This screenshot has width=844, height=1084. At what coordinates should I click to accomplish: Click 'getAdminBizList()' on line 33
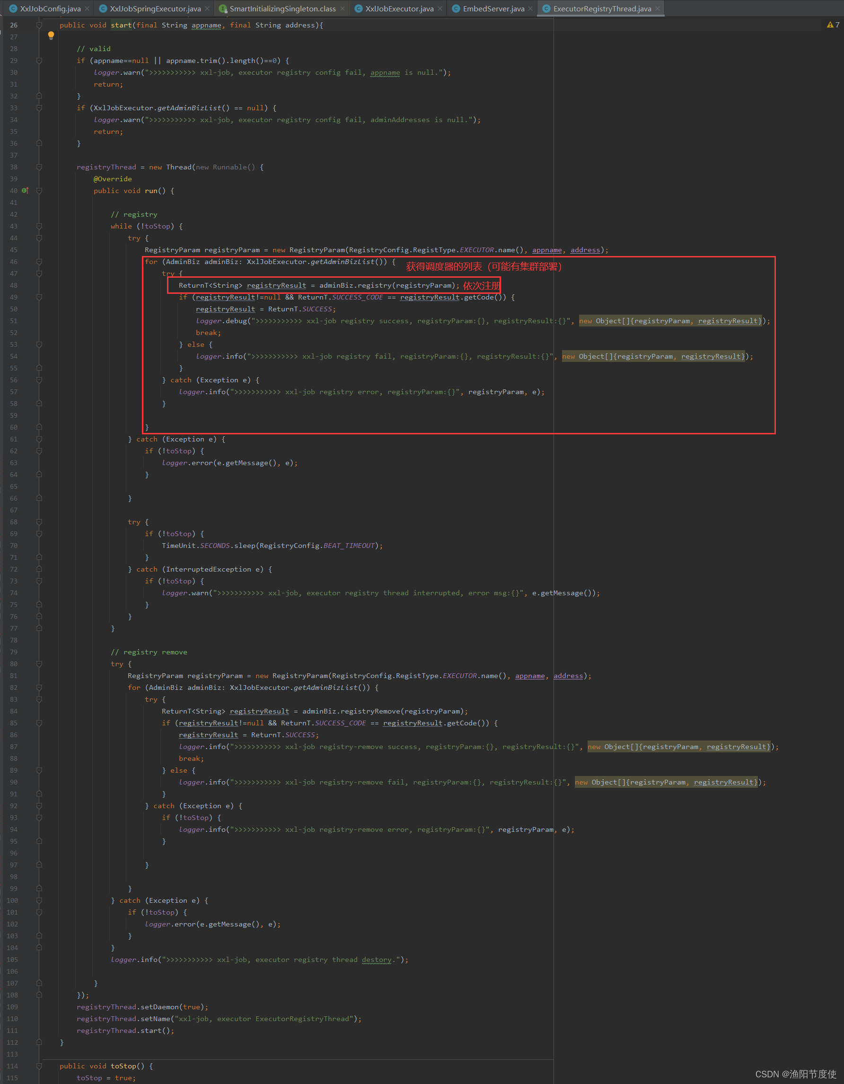[x=193, y=108]
